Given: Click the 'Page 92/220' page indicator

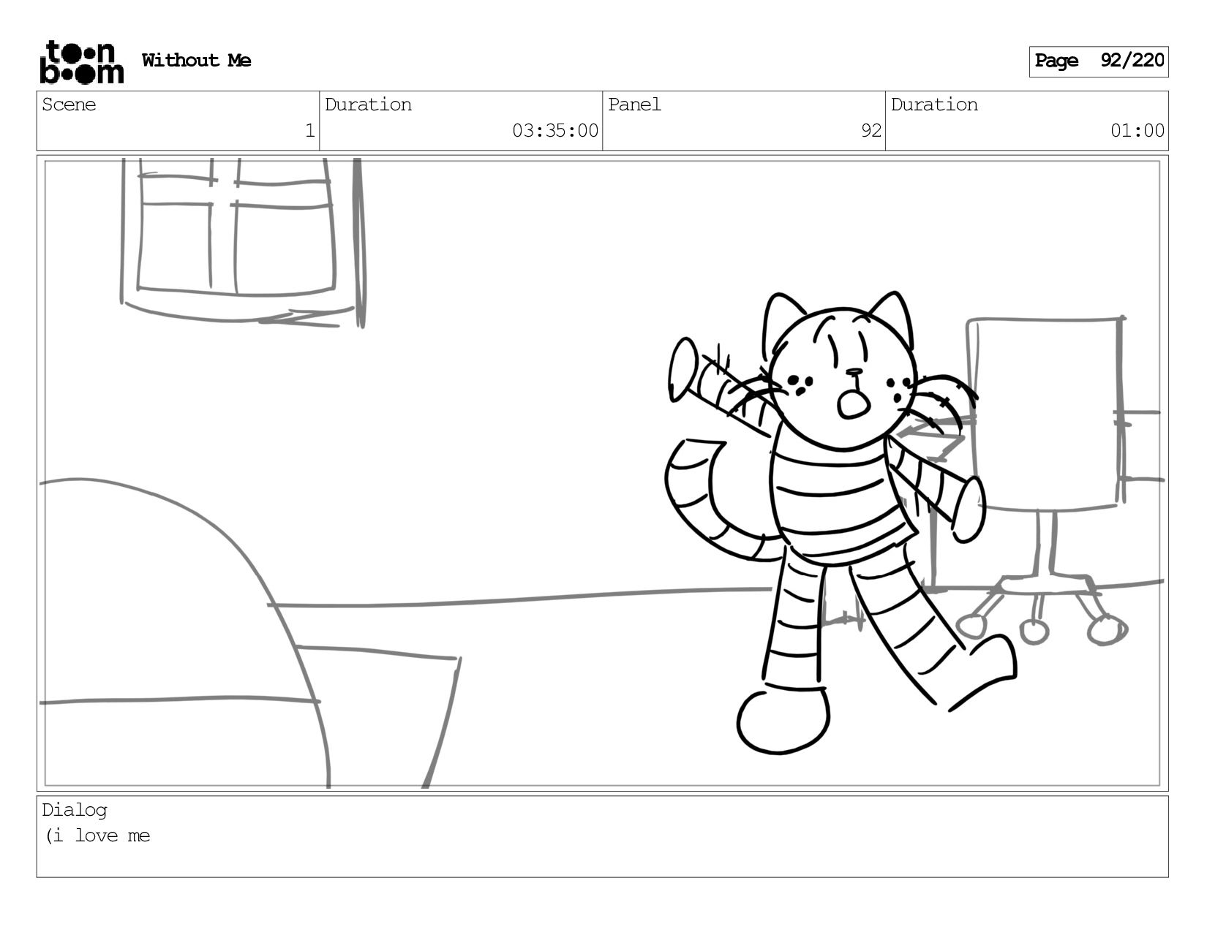Looking at the screenshot, I should (1098, 61).
